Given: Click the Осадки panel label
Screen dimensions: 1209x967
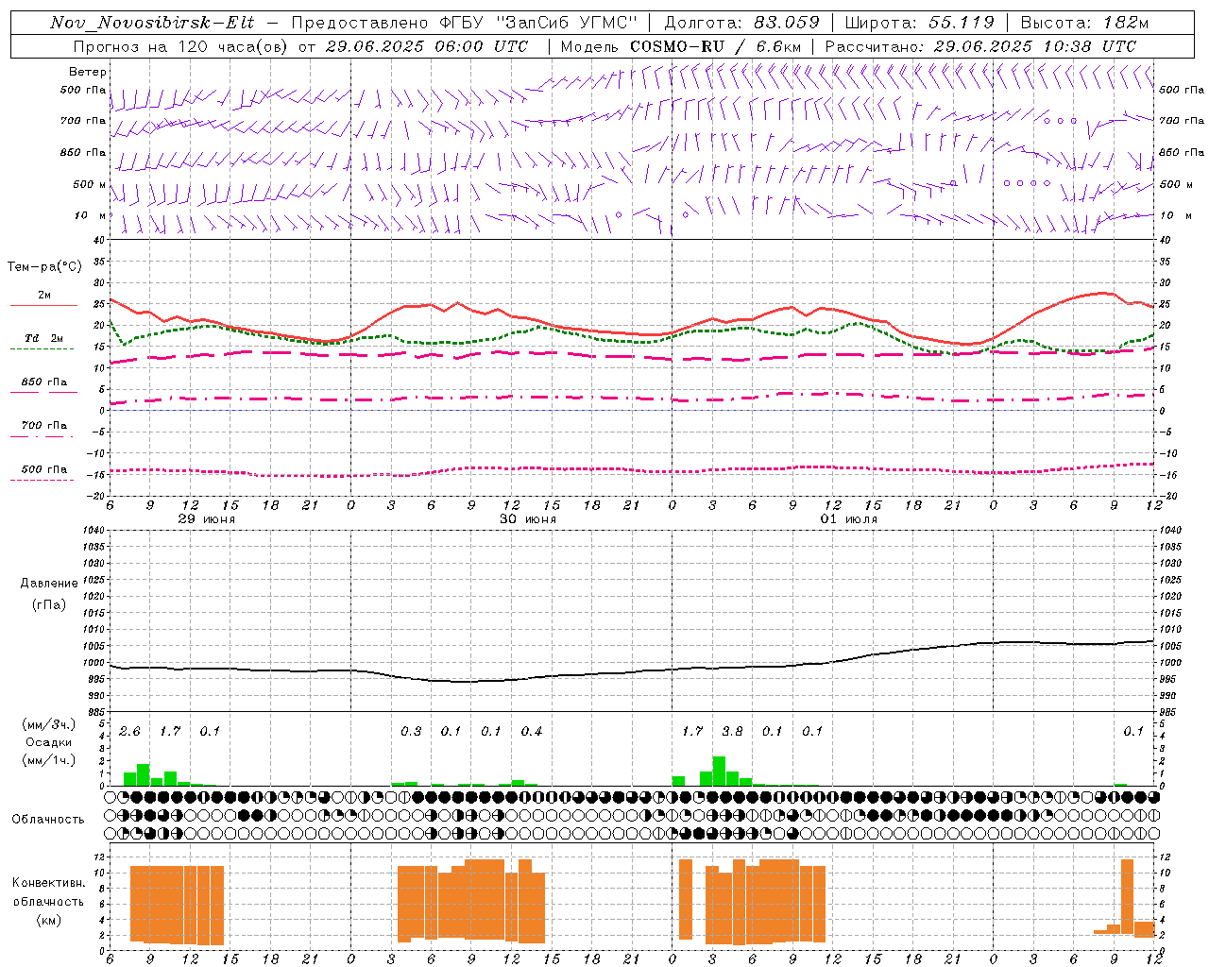Looking at the screenshot, I should 49,742.
